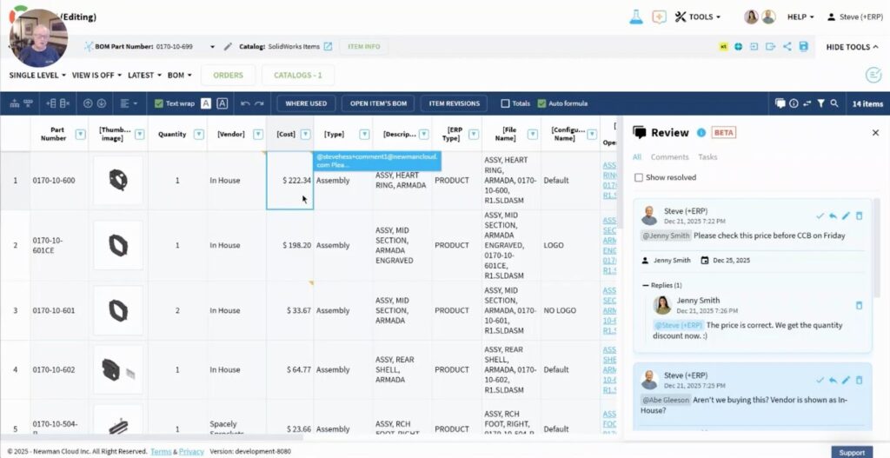
Task: Click the save icon in top toolbar
Action: tap(804, 47)
